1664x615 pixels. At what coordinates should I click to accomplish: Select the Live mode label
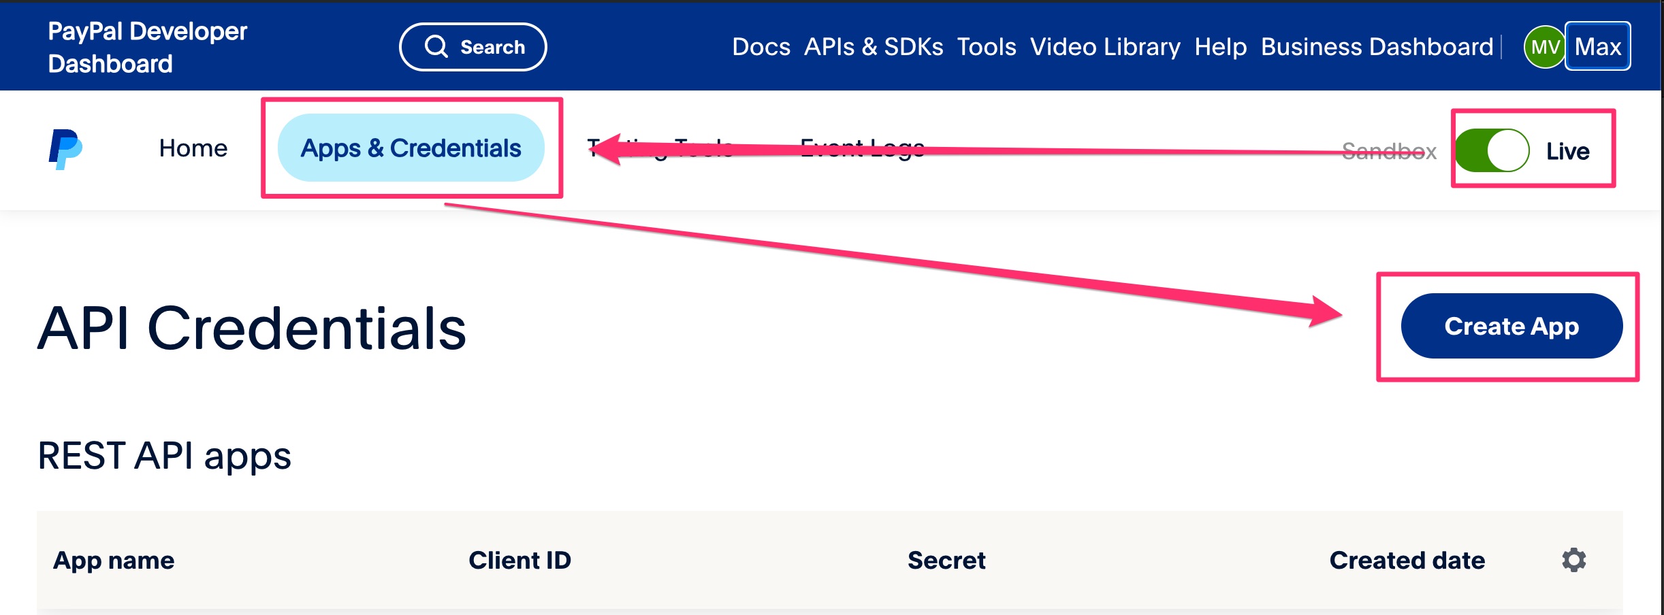click(x=1567, y=151)
